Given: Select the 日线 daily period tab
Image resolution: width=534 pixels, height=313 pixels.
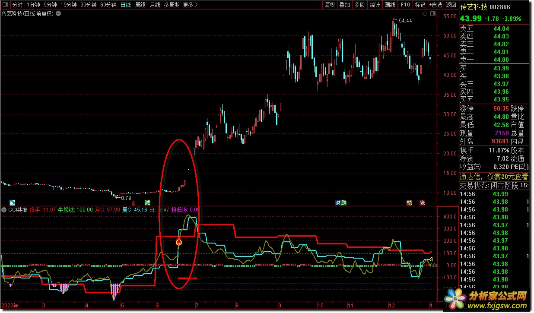Looking at the screenshot, I should 126,5.
